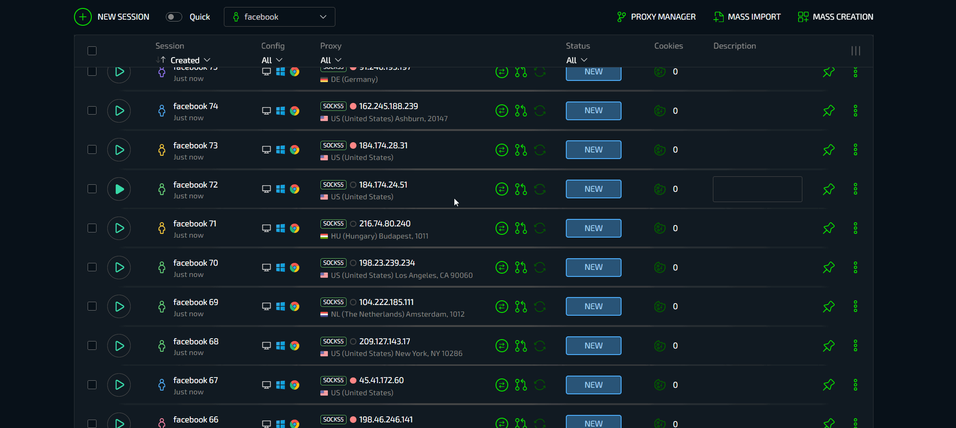Tick the select-all checkbox in header

(92, 51)
